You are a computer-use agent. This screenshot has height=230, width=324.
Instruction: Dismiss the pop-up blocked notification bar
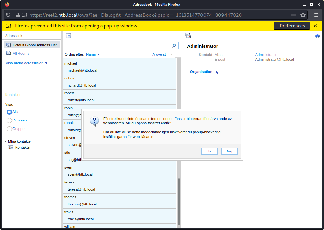(x=315, y=26)
